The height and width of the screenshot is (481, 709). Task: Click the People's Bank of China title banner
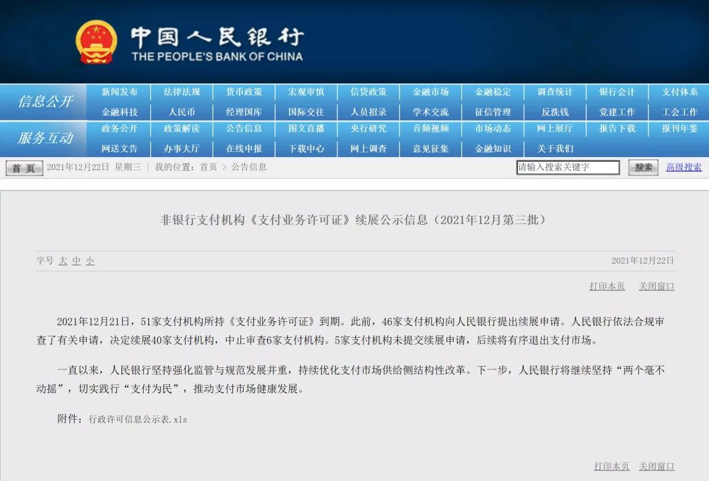pos(217,43)
